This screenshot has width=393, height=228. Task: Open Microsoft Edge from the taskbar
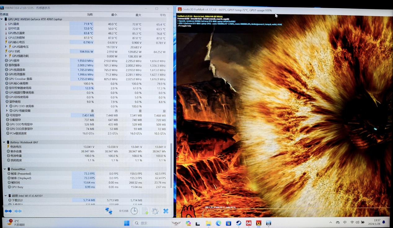click(x=218, y=223)
